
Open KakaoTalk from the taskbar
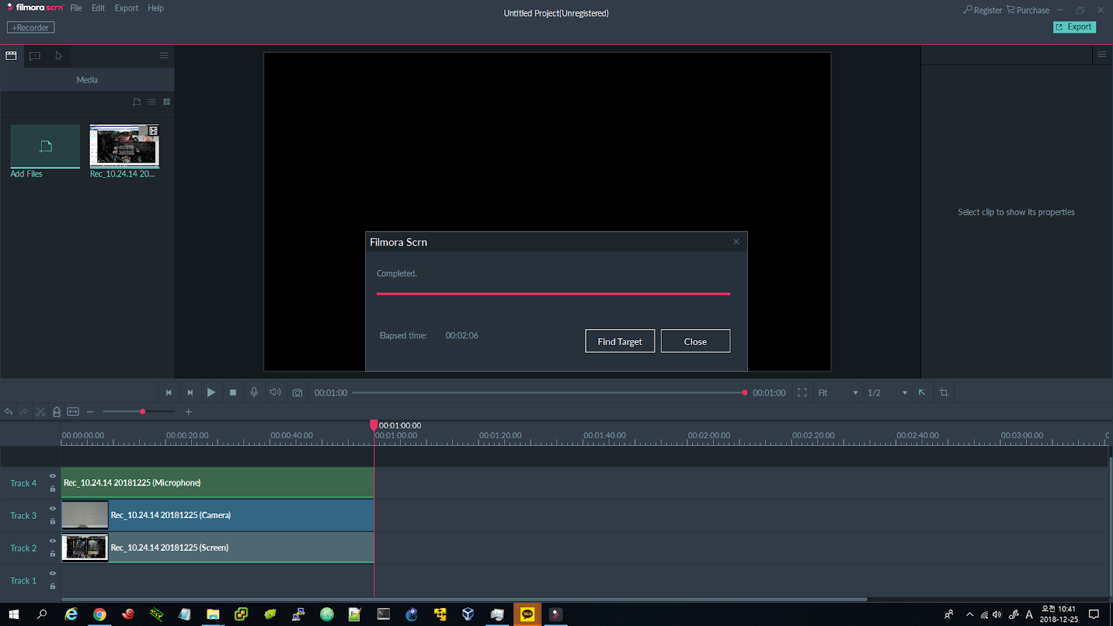click(x=527, y=614)
